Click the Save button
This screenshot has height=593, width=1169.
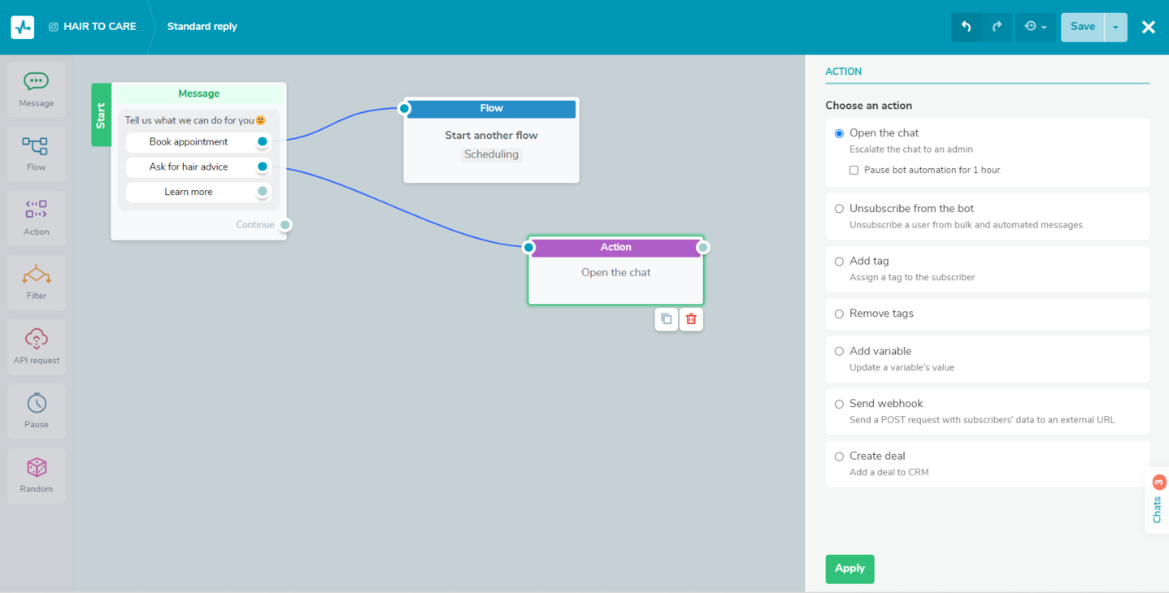point(1082,27)
